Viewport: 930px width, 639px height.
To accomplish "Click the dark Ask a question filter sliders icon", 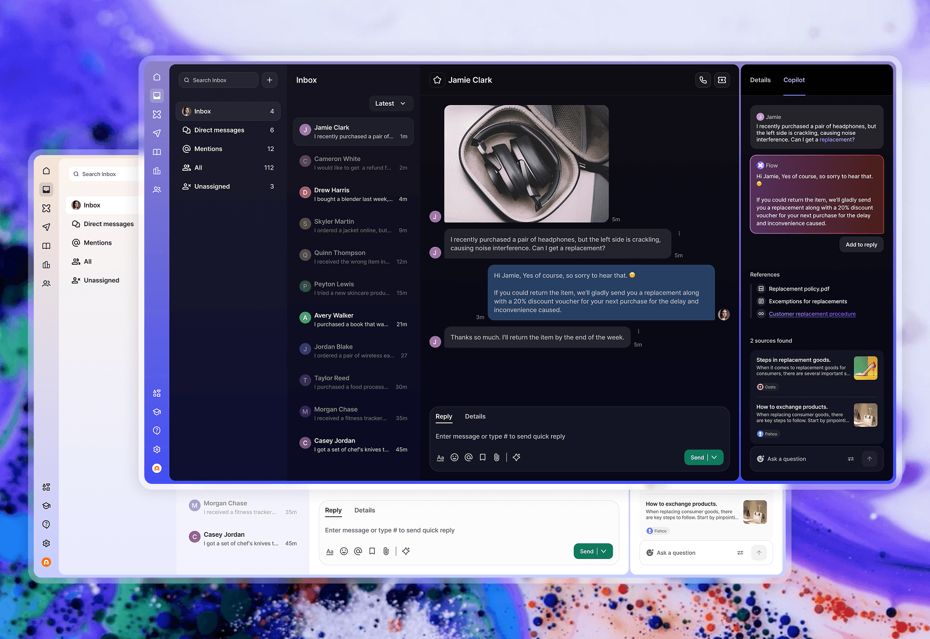I will (851, 459).
